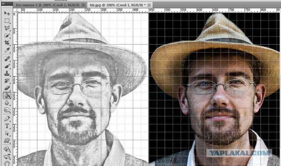Select the Move tool
The width and height of the screenshot is (281, 166).
coord(7,13)
